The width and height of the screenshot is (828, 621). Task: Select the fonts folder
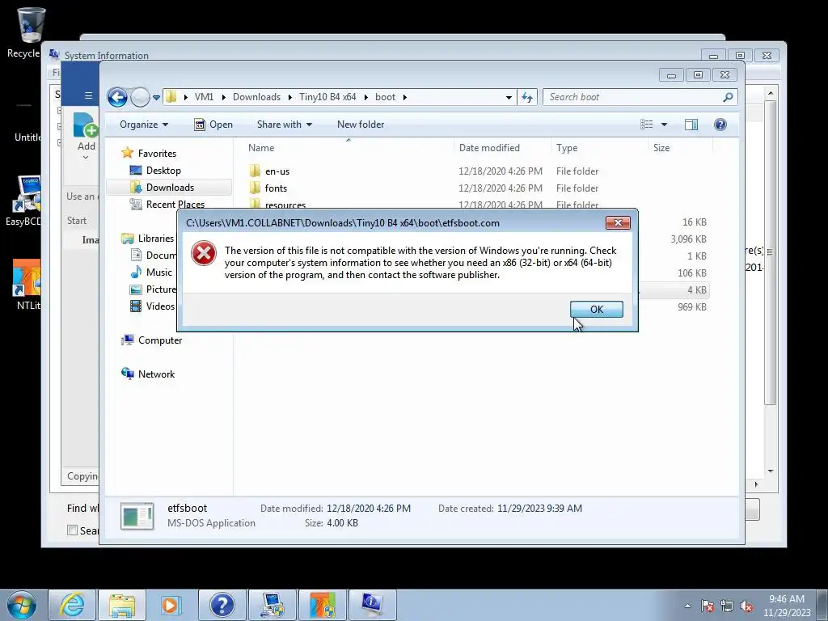(x=276, y=188)
